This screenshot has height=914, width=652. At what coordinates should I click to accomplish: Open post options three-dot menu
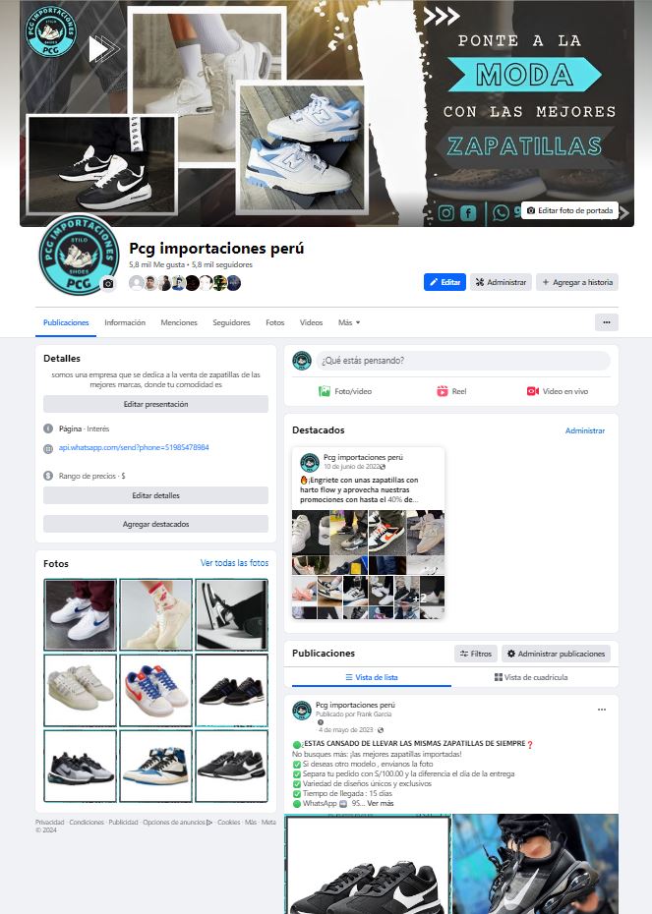click(601, 710)
